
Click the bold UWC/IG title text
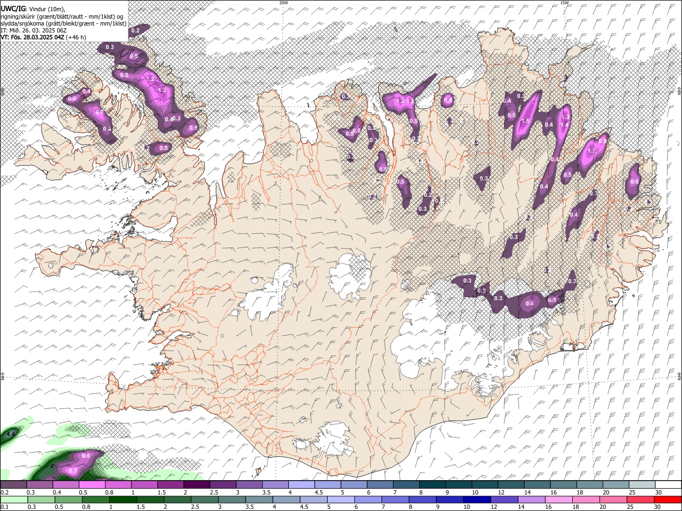pyautogui.click(x=13, y=8)
